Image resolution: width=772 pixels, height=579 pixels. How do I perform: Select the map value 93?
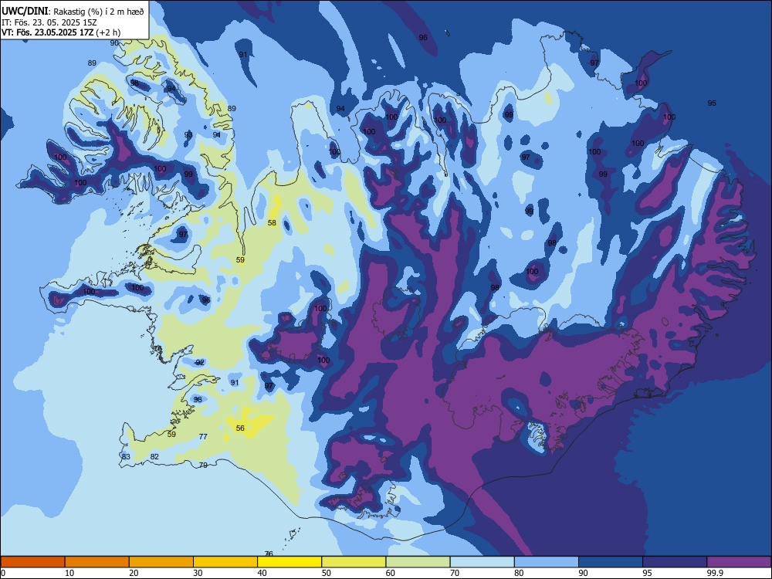point(188,135)
